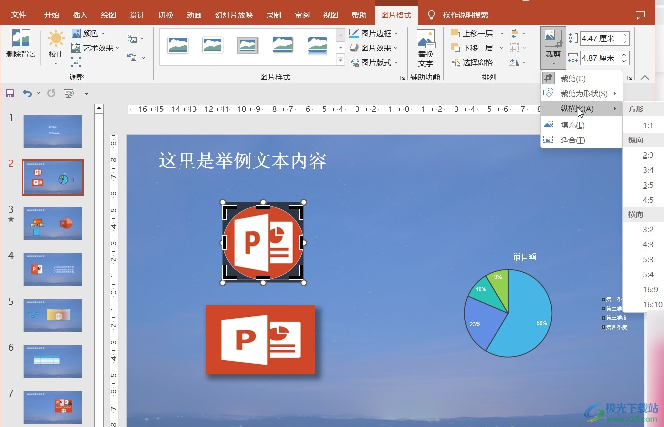Screen dimensions: 664x427
Task: Click the 颜色 (Color) picture icon
Action: [x=76, y=33]
